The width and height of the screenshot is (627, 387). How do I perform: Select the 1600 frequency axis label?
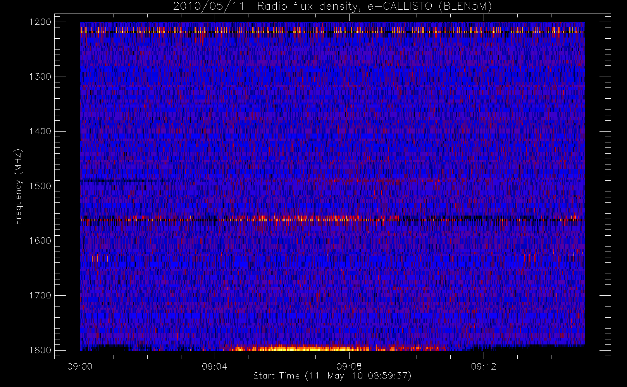point(40,241)
